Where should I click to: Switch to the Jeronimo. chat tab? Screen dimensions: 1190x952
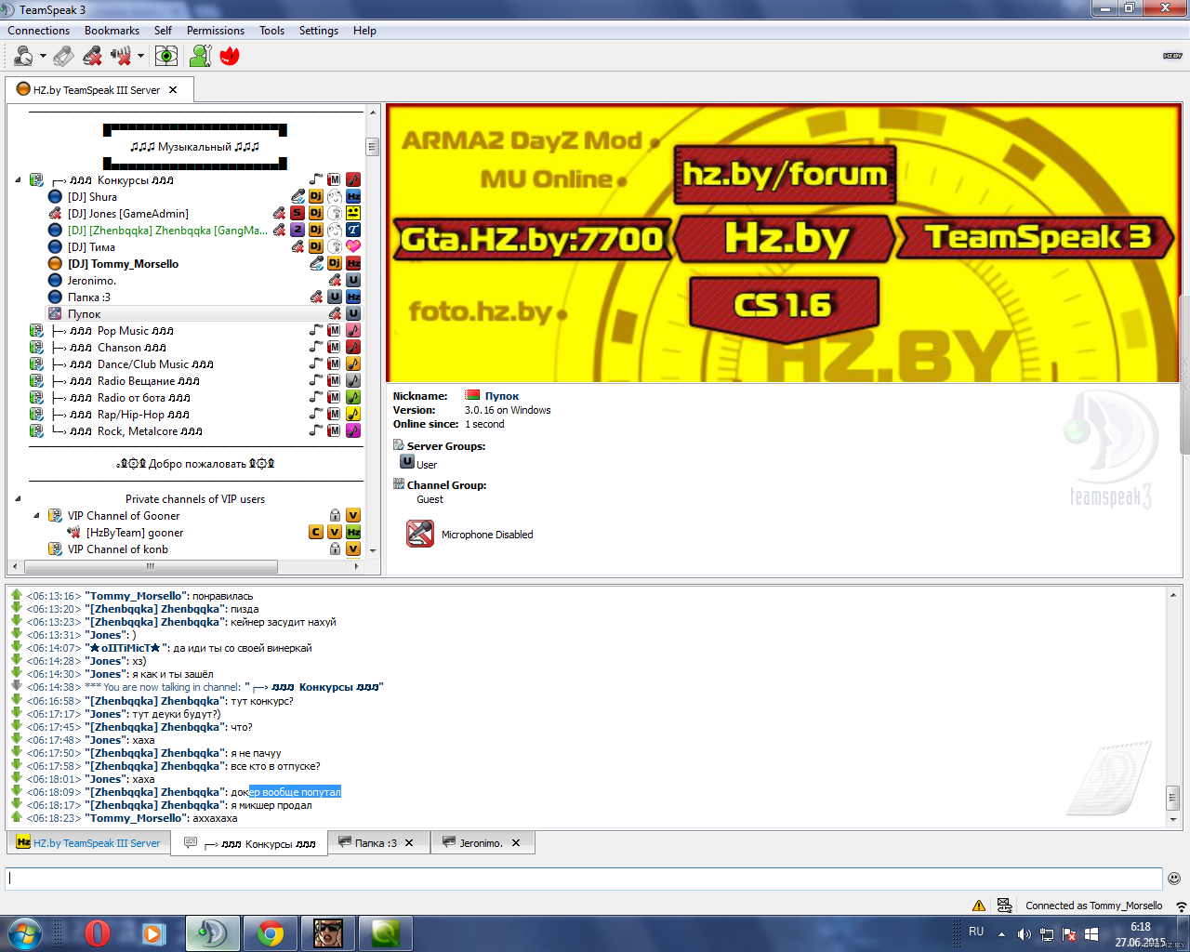point(472,843)
